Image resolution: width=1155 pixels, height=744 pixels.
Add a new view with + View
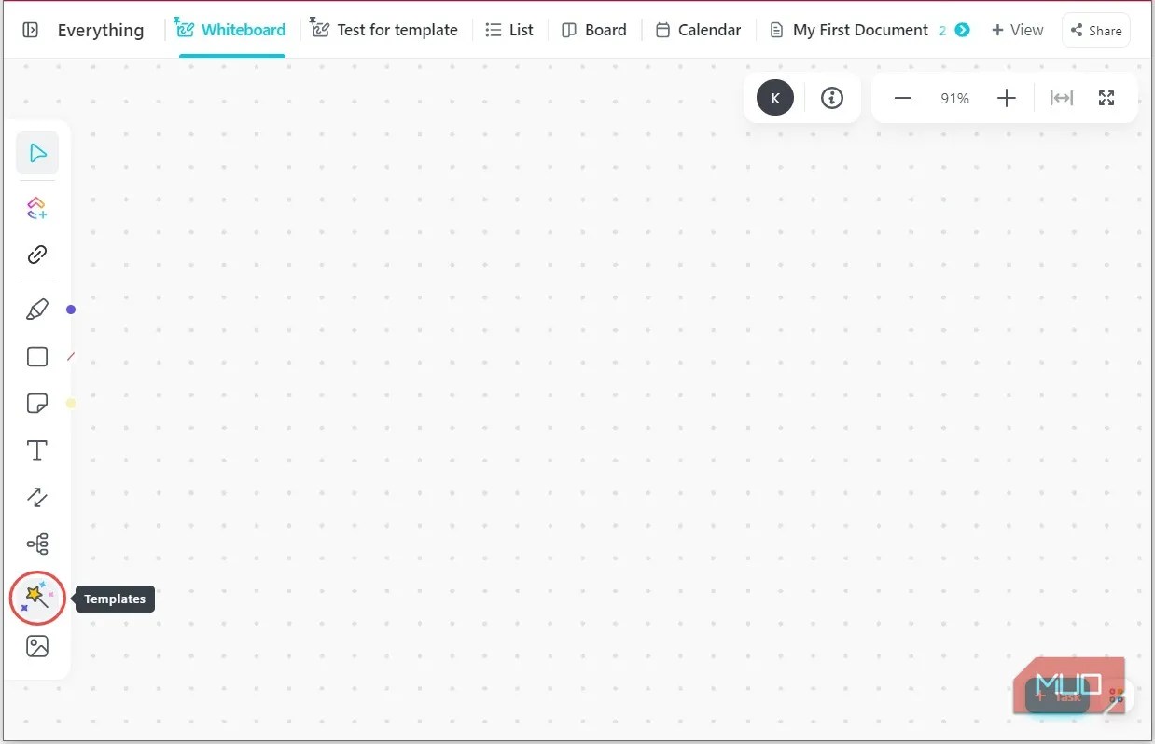click(x=1017, y=30)
